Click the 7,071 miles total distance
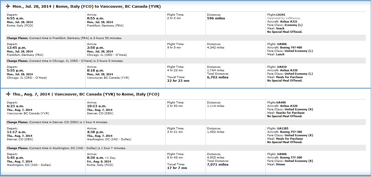The image size is (371, 177). (x=218, y=164)
